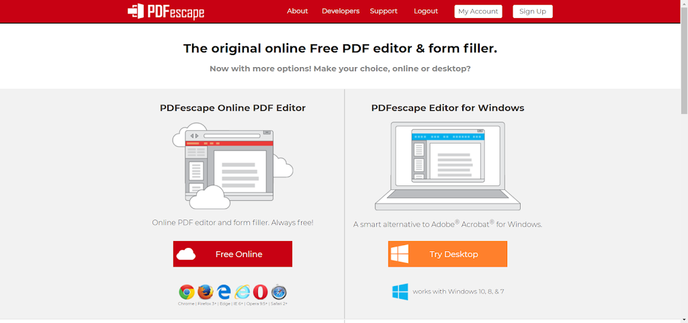Click the cloud icon on Free Online button
Image resolution: width=688 pixels, height=323 pixels.
(186, 254)
